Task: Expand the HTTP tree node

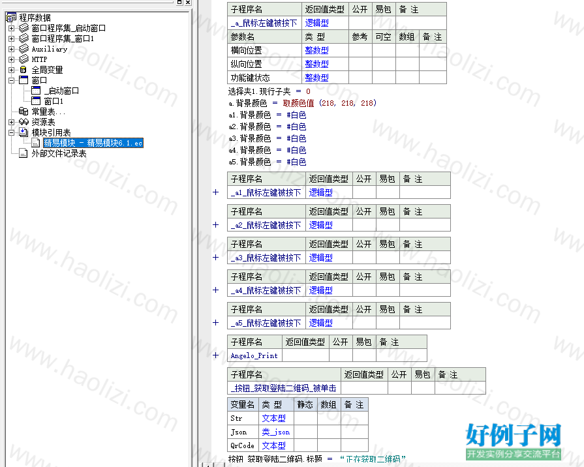Action: tap(12, 59)
